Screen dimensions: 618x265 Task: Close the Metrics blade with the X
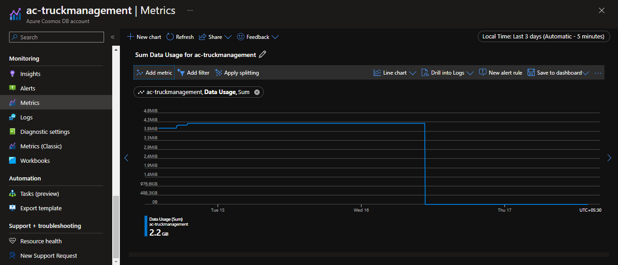[602, 10]
